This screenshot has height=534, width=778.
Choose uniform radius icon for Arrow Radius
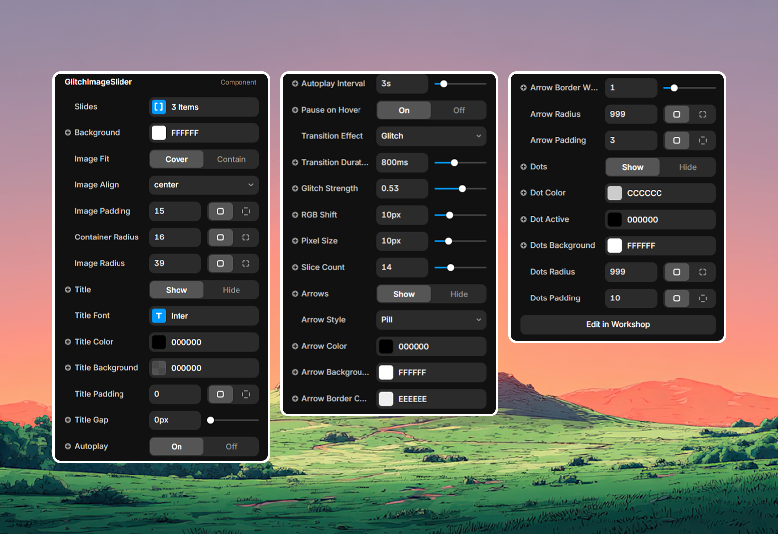[x=676, y=114]
